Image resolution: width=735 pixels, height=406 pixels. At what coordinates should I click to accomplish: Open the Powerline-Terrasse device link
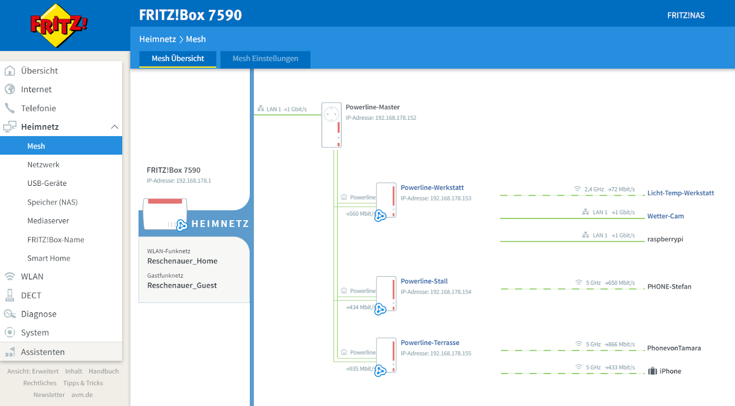430,343
